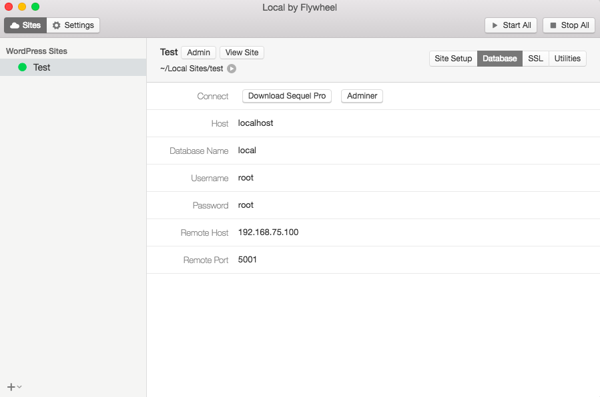
Task: Click the red close window button
Action: point(9,7)
